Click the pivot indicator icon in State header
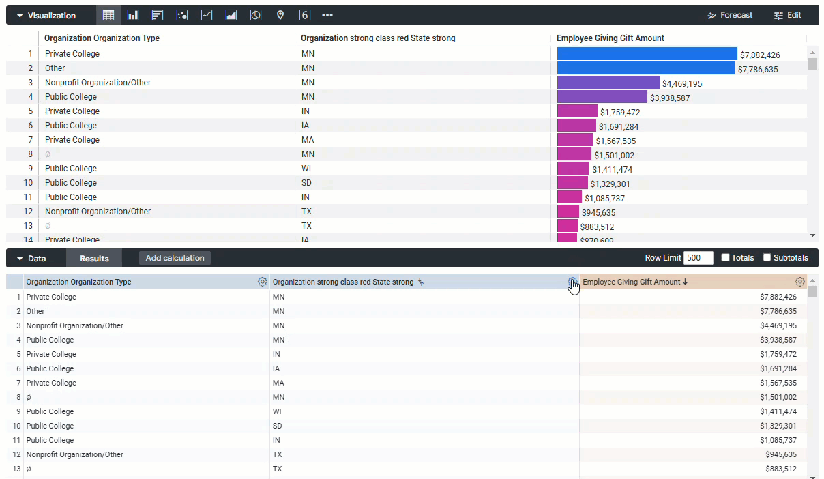 (421, 282)
